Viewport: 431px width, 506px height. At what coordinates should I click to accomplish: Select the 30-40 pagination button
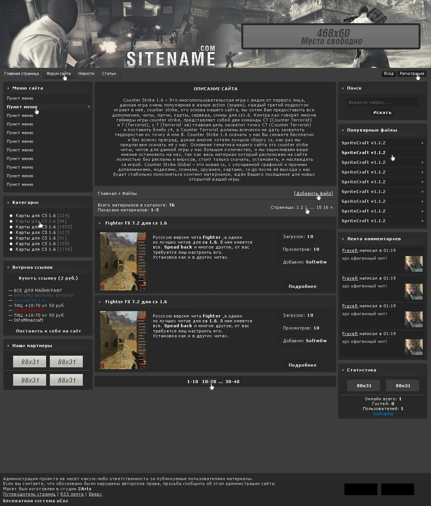(232, 382)
